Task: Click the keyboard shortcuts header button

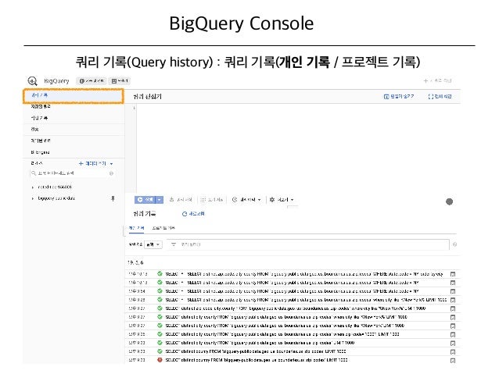Action: pyautogui.click(x=120, y=81)
